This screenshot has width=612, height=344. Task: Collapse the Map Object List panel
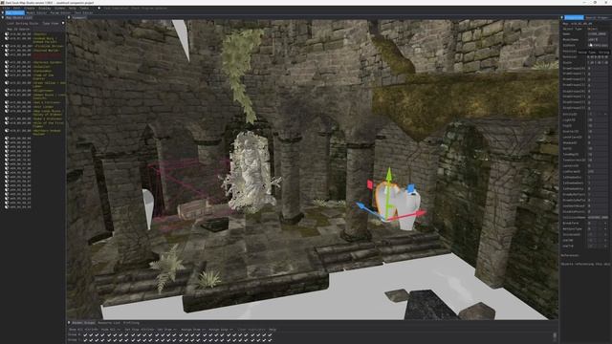[3, 17]
